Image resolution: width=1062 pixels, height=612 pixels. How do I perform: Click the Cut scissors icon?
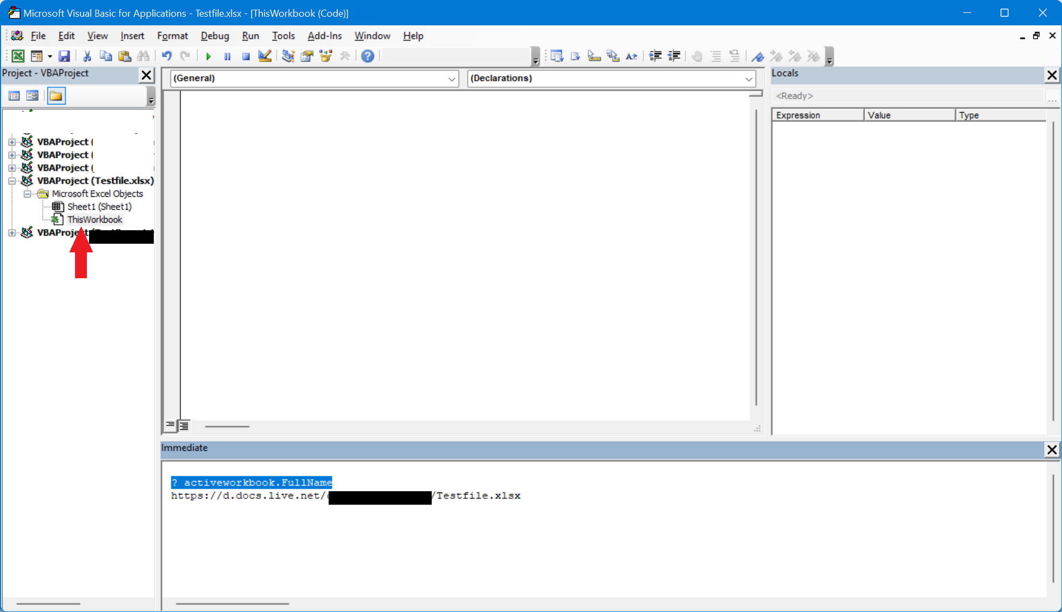pyautogui.click(x=87, y=56)
